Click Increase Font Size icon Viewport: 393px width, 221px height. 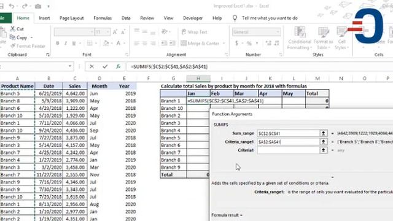(x=115, y=32)
